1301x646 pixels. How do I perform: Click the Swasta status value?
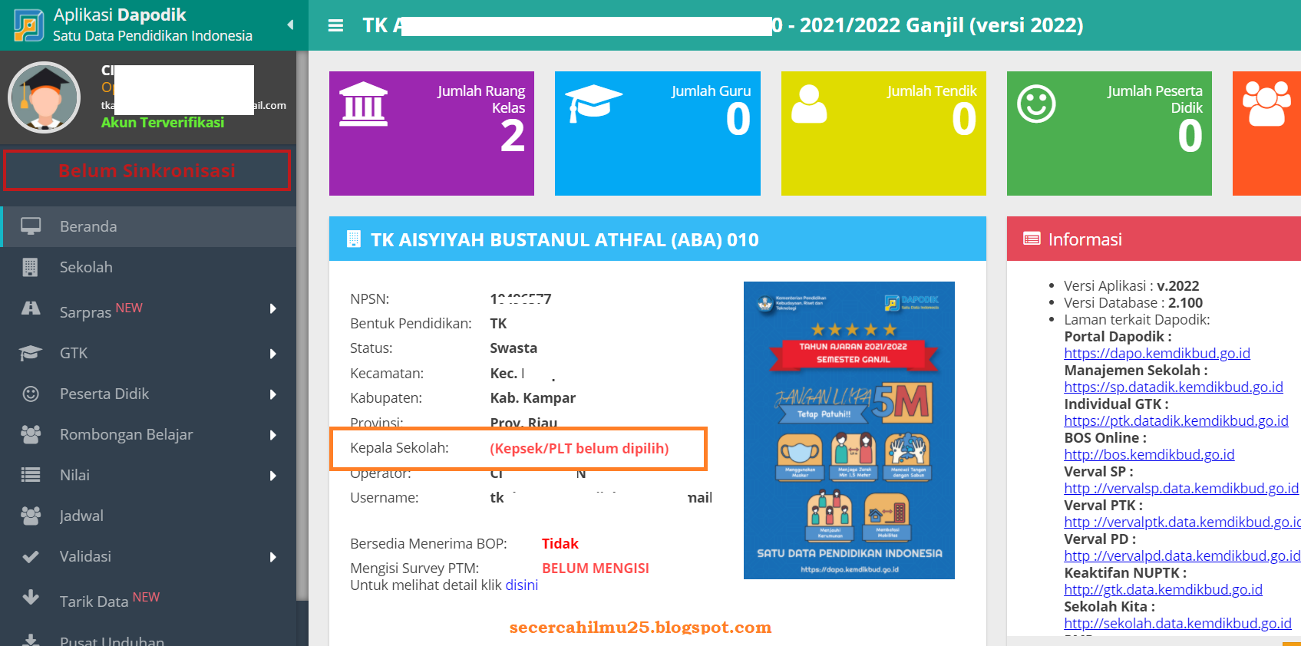click(513, 348)
